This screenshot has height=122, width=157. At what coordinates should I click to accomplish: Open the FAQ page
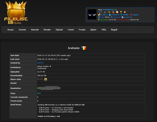(x=104, y=30)
